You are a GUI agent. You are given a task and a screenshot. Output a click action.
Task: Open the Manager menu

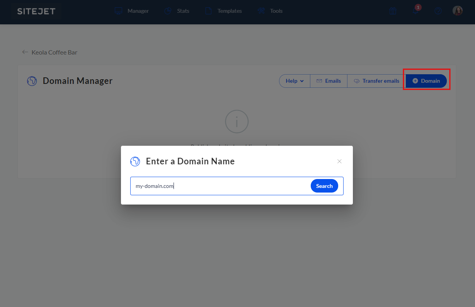(x=132, y=11)
